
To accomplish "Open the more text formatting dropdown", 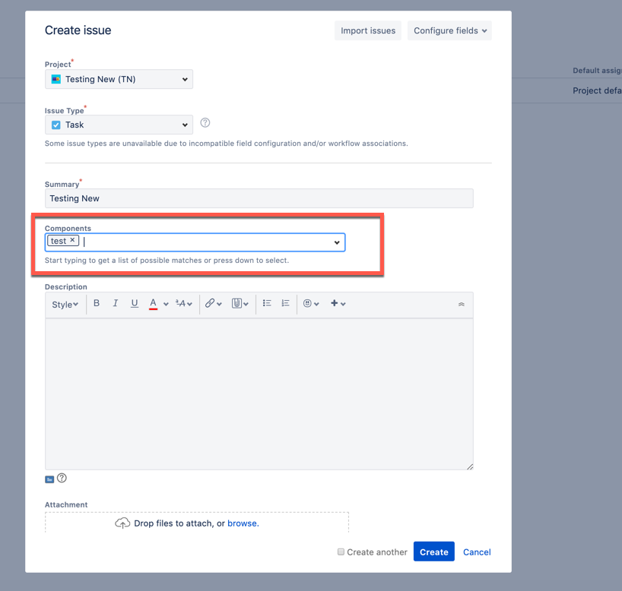I will coord(184,304).
